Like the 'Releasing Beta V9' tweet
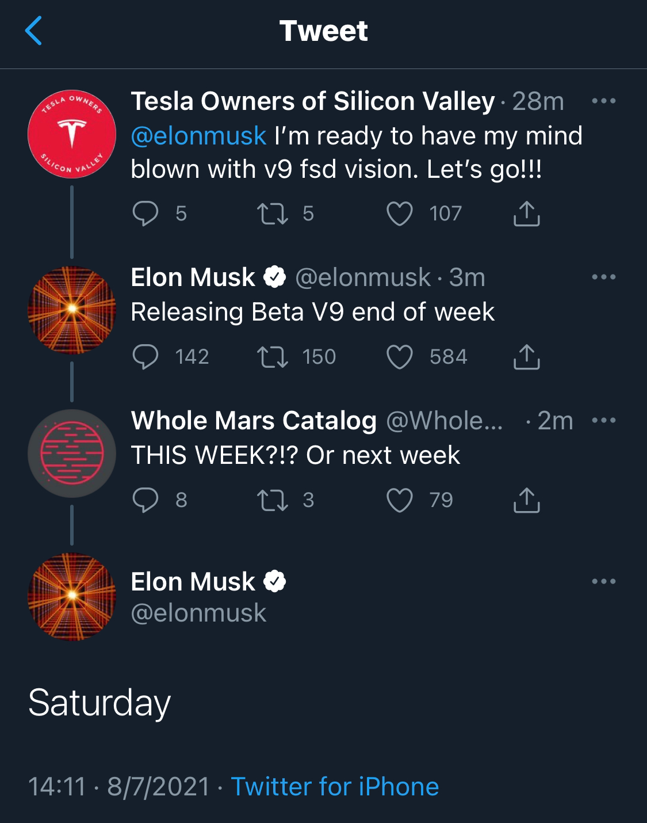The height and width of the screenshot is (823, 647). point(400,357)
